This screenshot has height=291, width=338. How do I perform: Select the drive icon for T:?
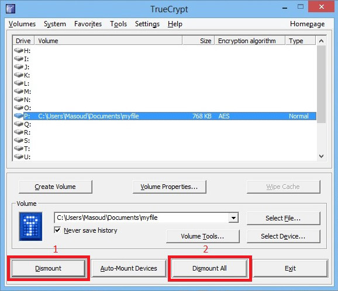[x=19, y=149]
